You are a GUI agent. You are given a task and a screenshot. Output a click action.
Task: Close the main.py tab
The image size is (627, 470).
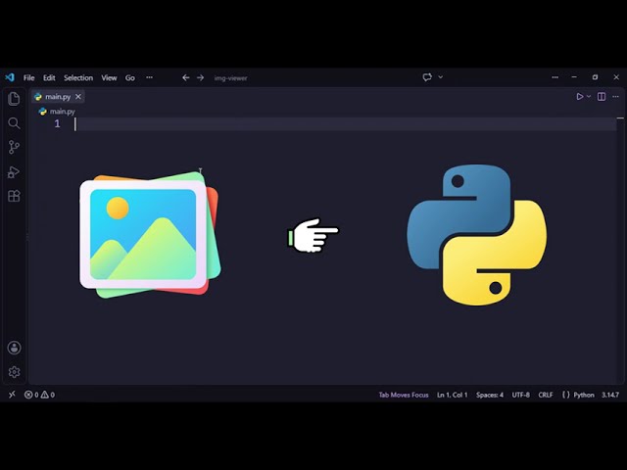click(78, 96)
